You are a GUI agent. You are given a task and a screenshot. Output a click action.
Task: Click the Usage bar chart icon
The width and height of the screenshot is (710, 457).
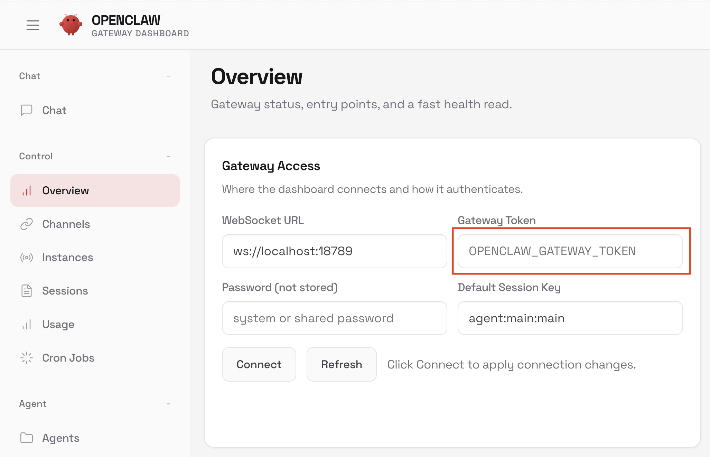27,324
